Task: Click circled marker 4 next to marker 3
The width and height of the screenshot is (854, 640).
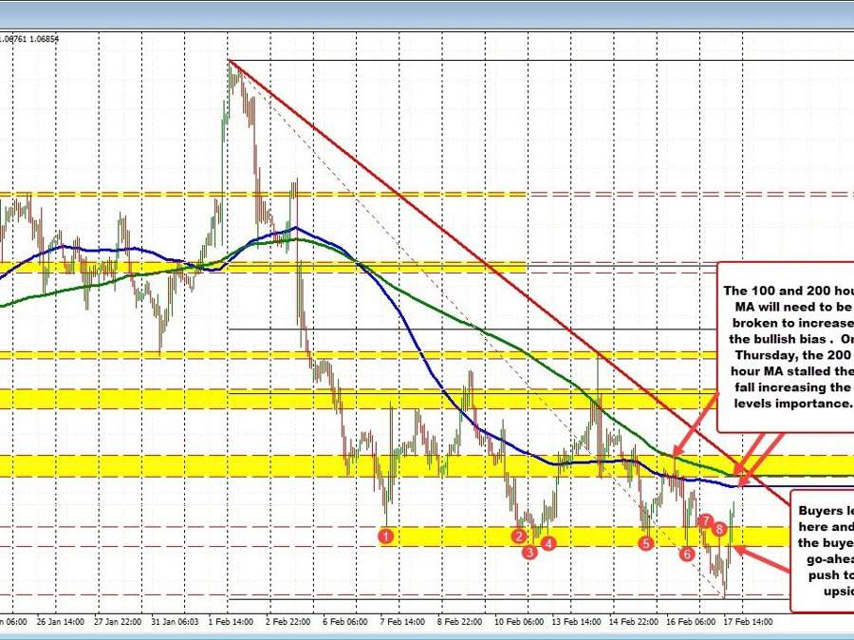Action: (548, 543)
